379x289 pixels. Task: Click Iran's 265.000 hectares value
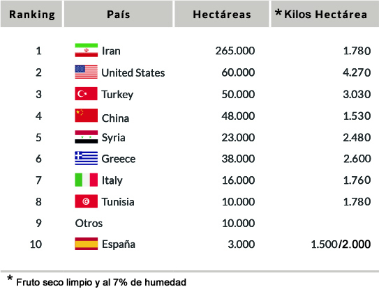235,51
